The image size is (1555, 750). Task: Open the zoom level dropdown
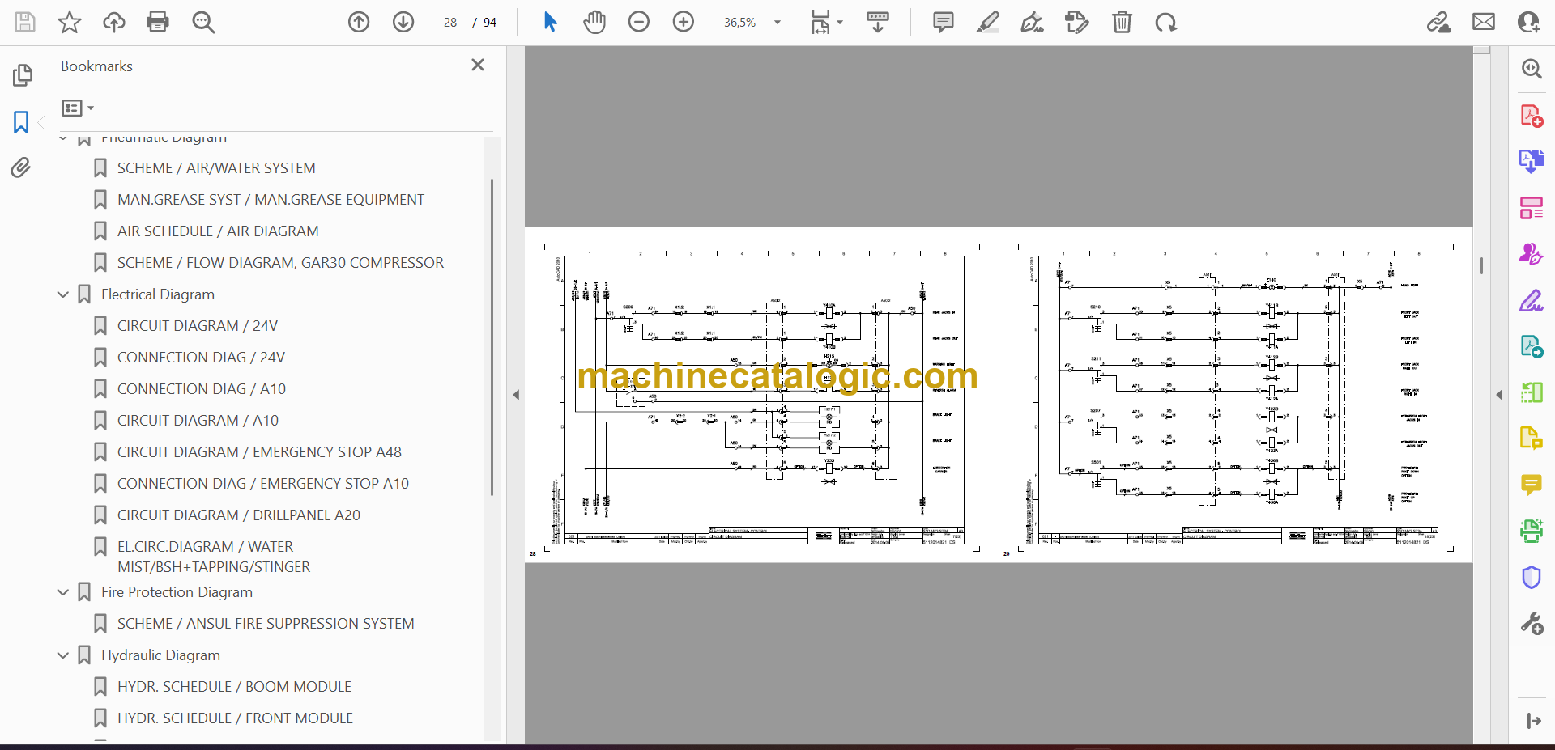tap(777, 23)
